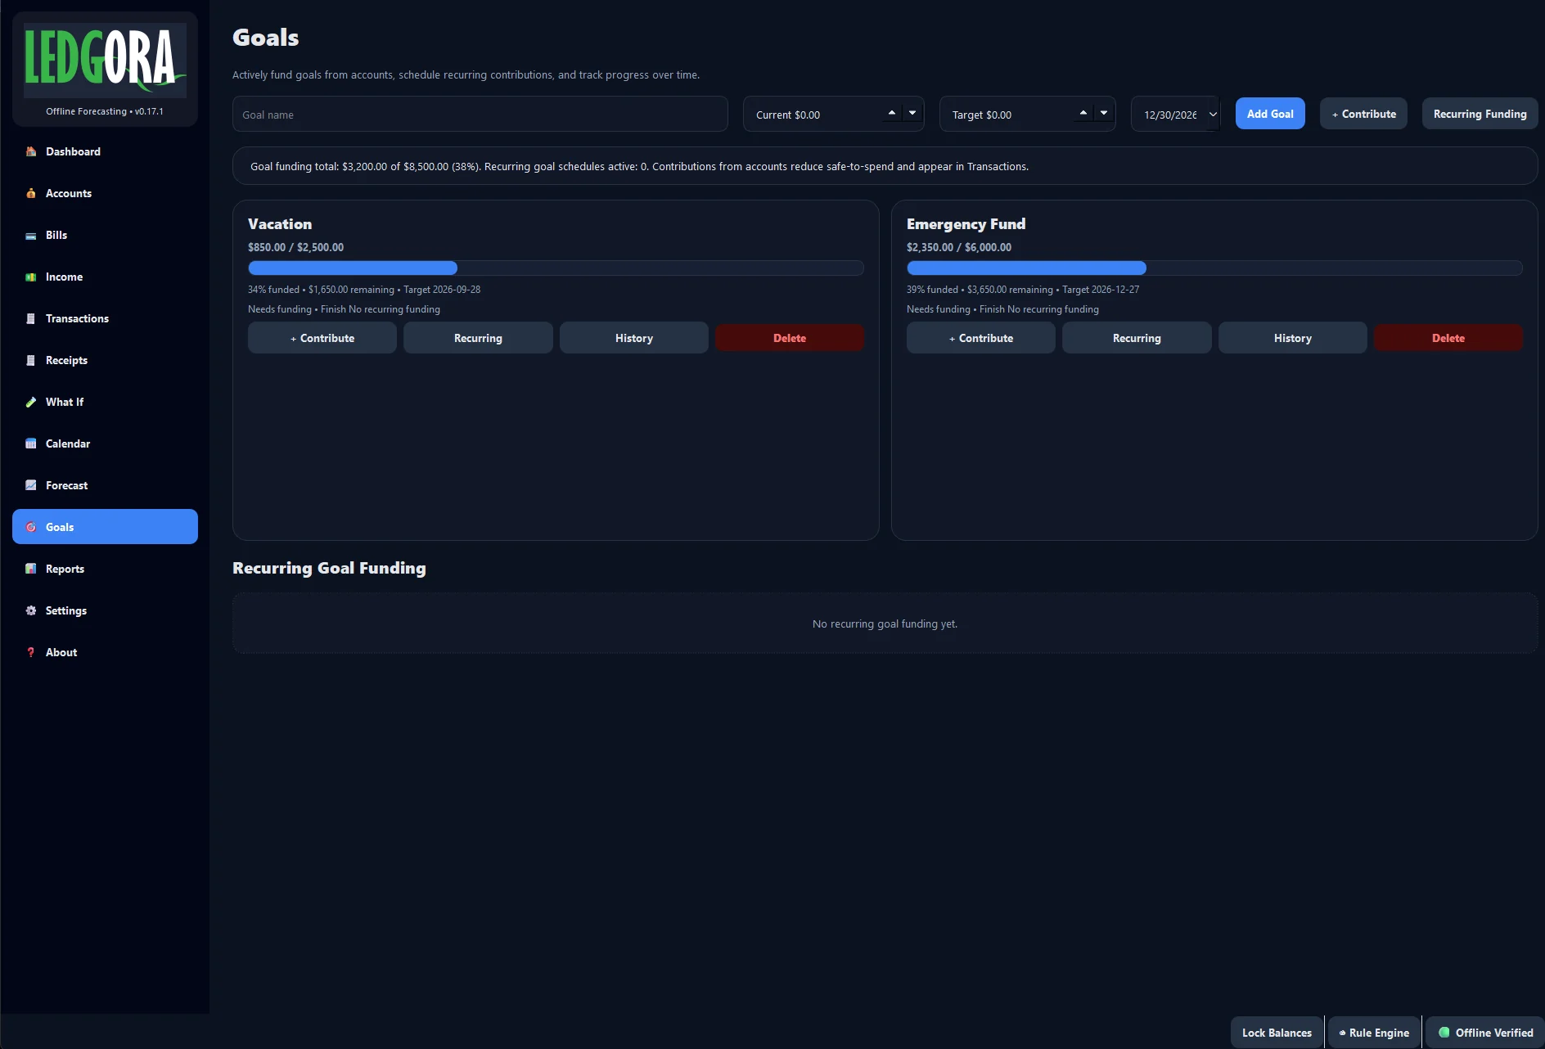The height and width of the screenshot is (1049, 1545).
Task: Open the What If scenarios page
Action: point(105,402)
